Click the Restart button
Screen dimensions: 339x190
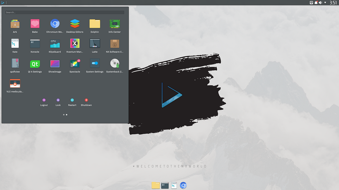tap(72, 102)
